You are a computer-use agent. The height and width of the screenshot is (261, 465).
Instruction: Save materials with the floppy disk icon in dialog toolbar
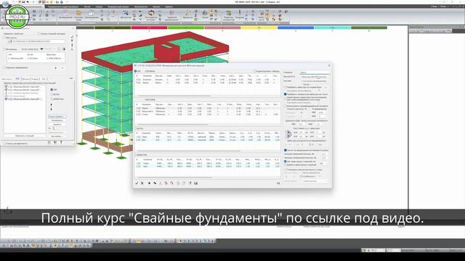pyautogui.click(x=195, y=183)
